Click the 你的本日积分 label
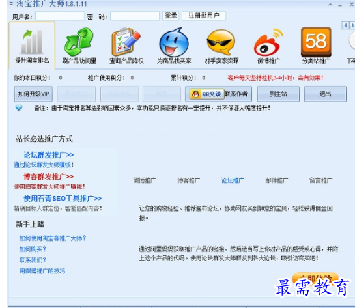 click(x=32, y=78)
